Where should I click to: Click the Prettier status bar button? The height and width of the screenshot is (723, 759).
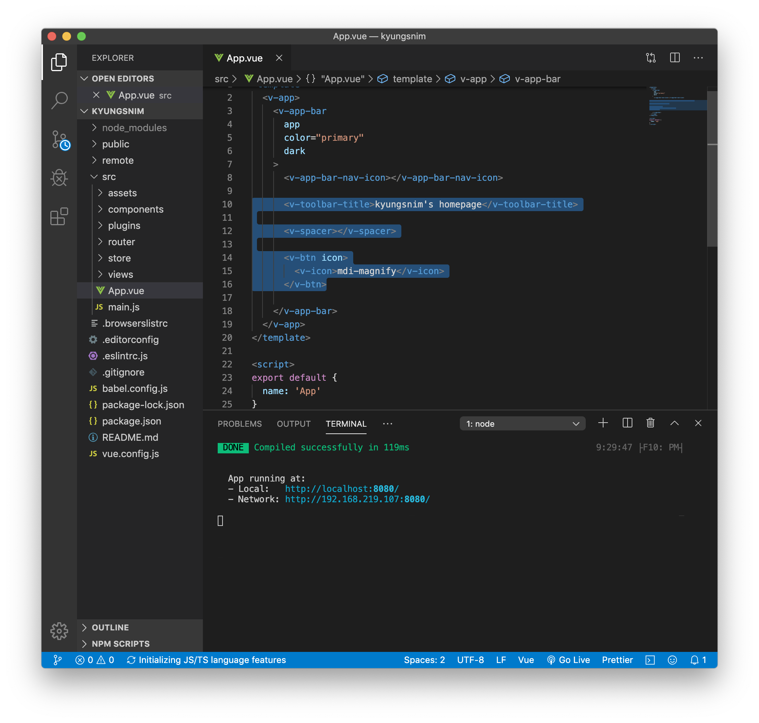[x=617, y=660]
